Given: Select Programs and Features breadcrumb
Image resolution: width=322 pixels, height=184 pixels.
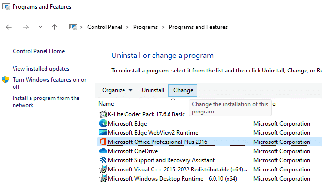Looking at the screenshot, I should [x=198, y=27].
